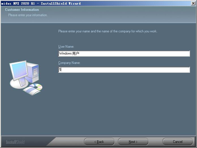The width and height of the screenshot is (197, 148).
Task: Click the "Please enter your information." subtitle
Action: (28, 15)
